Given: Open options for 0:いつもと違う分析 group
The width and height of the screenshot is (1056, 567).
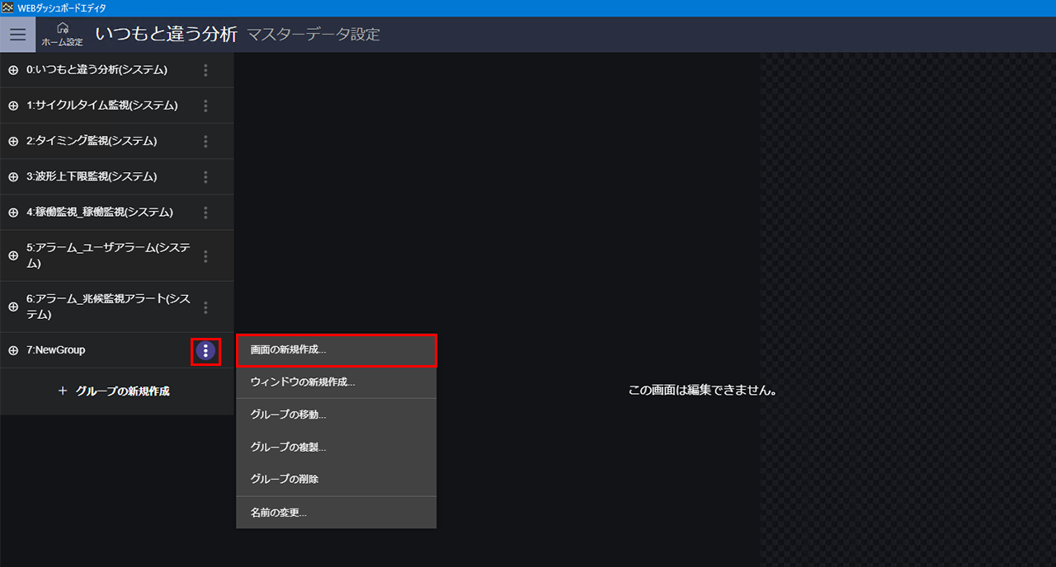Looking at the screenshot, I should 205,71.
